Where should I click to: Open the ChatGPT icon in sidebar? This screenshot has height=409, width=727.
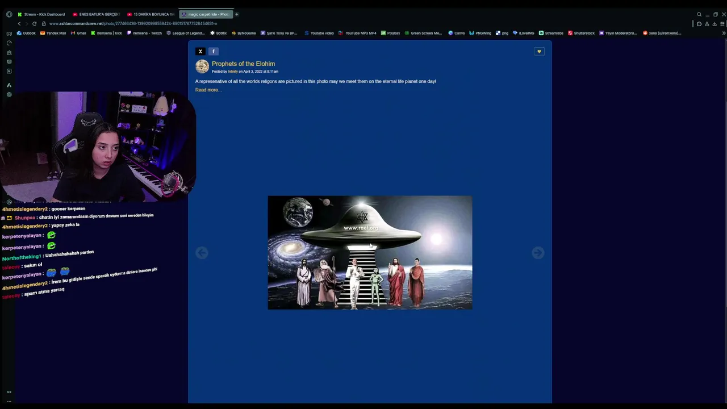tap(9, 94)
